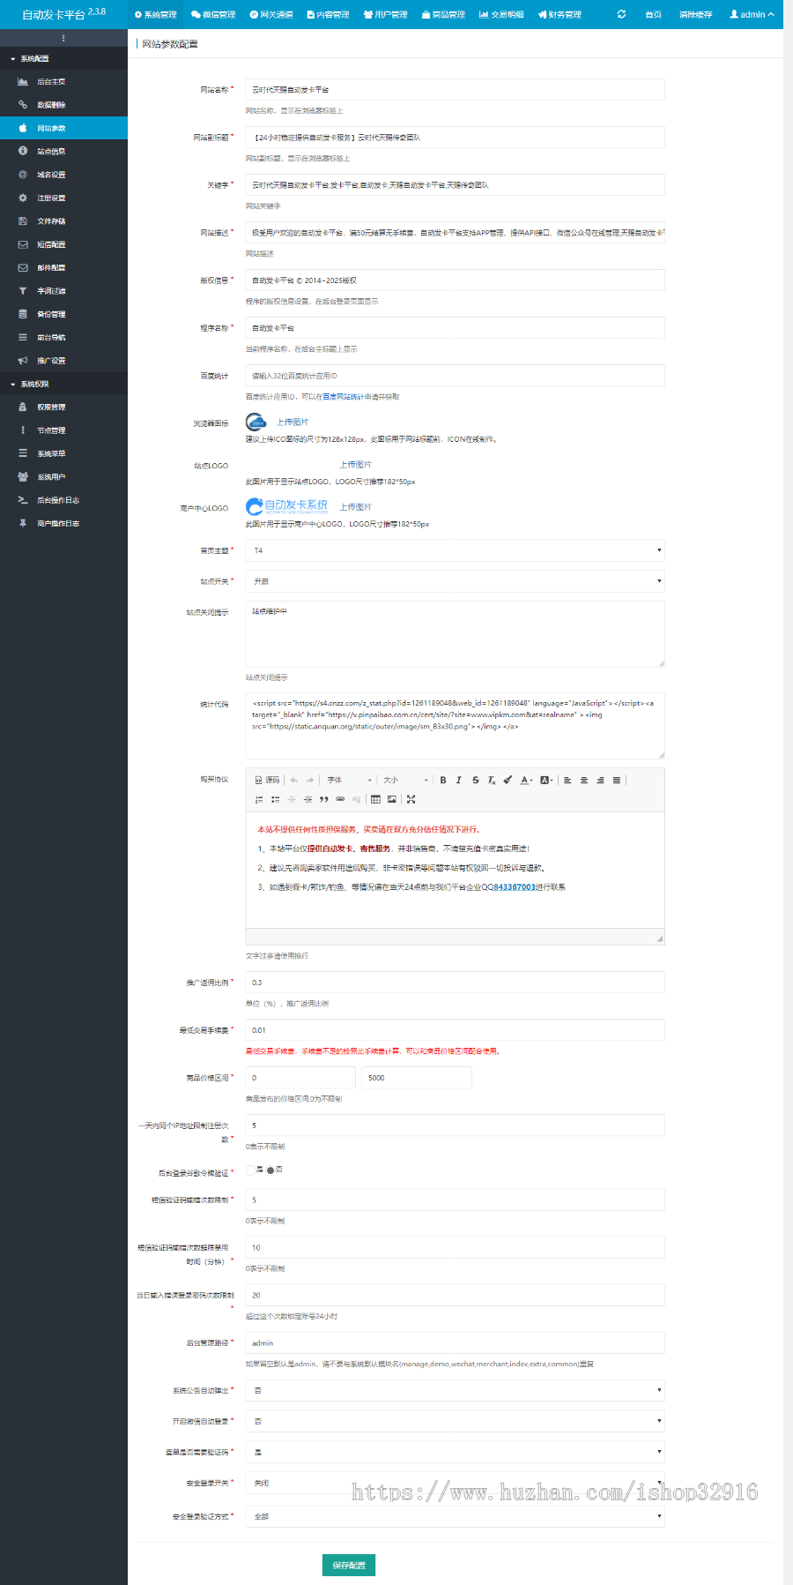Click the 清除缓存 link in the header
The width and height of the screenshot is (793, 1585).
click(x=695, y=14)
